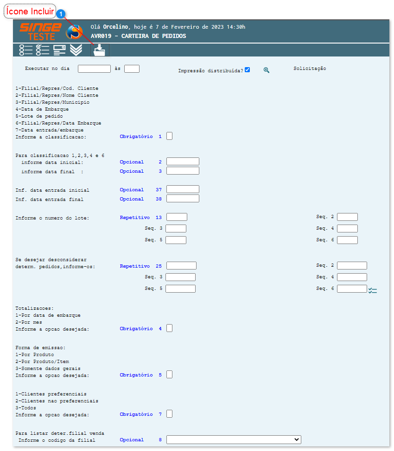The image size is (394, 451).
Task: Click the magnifier icon beside Impressão distribuída
Action: tap(267, 70)
